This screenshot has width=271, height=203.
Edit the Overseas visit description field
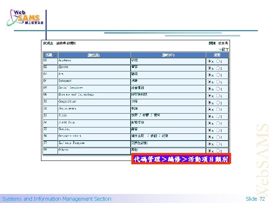94,137
